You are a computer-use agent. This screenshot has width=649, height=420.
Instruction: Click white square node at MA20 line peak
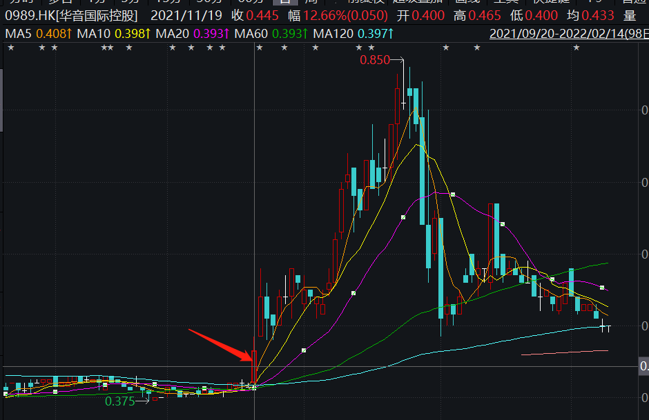pos(453,194)
